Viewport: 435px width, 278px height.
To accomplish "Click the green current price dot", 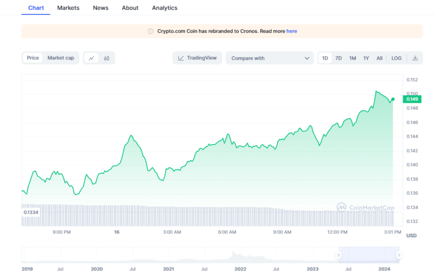I will point(393,99).
